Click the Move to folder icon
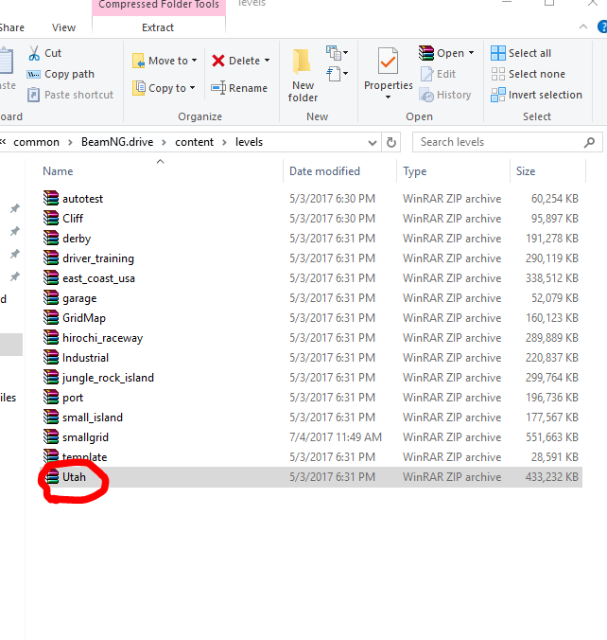Viewport: 607px width, 640px height. tap(139, 61)
